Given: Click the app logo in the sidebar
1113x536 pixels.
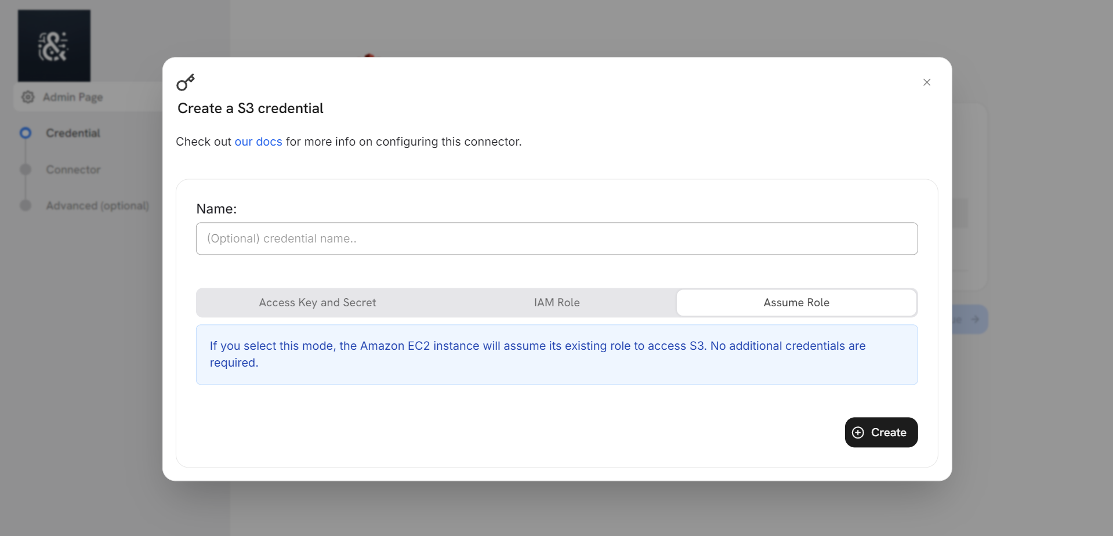Looking at the screenshot, I should click(54, 46).
